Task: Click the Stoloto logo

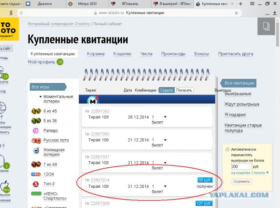Action: (9, 28)
